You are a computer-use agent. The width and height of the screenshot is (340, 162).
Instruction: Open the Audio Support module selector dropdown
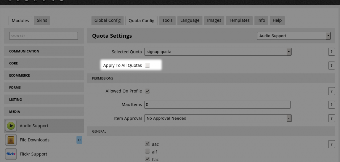pyautogui.click(x=294, y=36)
